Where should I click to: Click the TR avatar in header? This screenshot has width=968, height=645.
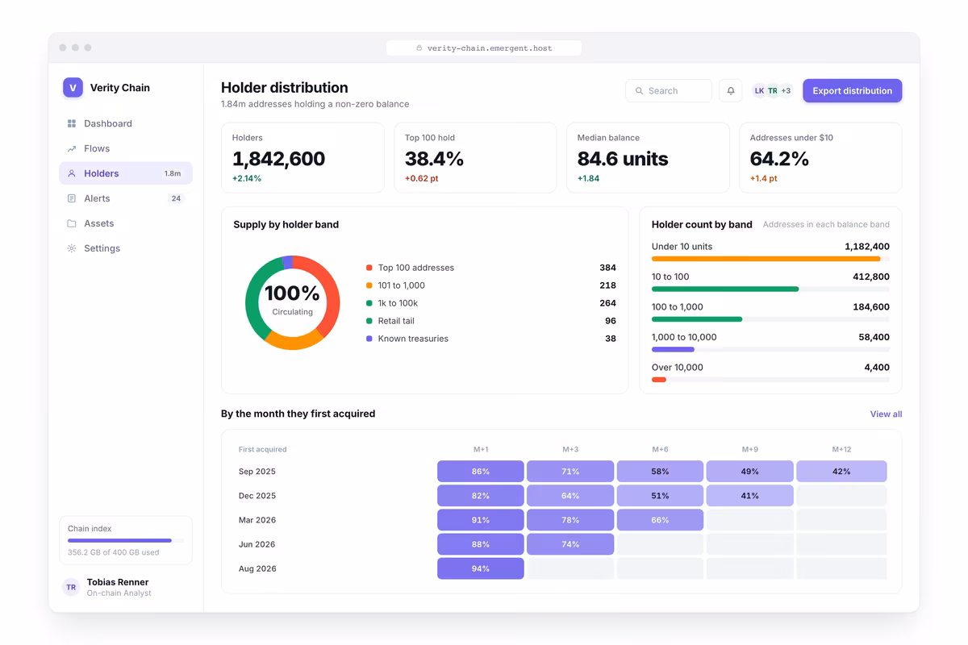(772, 91)
